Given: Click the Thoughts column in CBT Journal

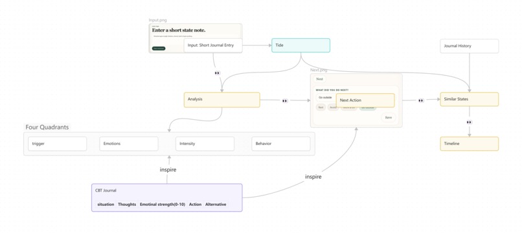Looking at the screenshot, I should 127,205.
